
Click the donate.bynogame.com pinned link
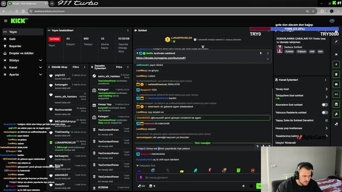[161, 58]
